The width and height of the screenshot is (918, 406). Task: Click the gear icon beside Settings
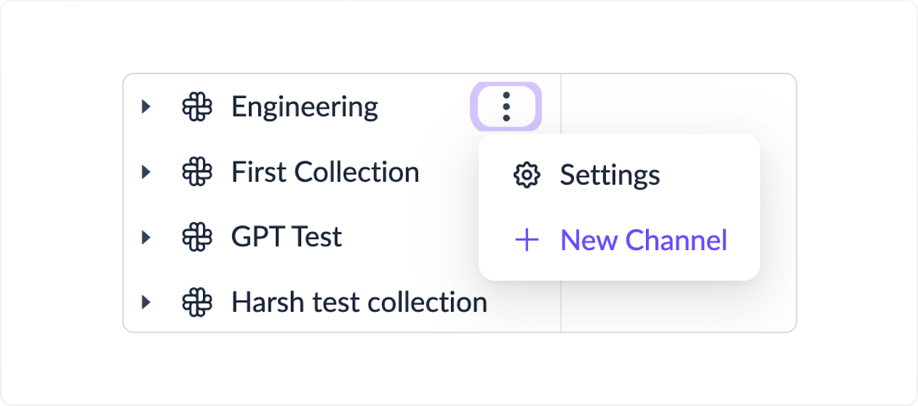(527, 175)
